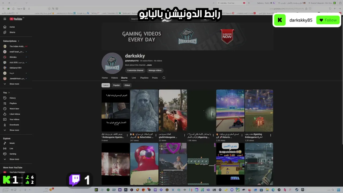Expand the You section chevron

[x=9, y=93]
